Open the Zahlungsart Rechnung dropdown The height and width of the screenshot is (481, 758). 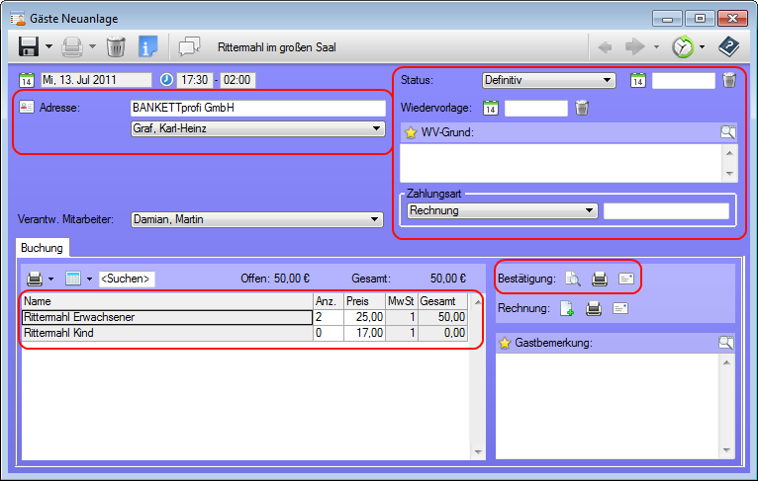[x=503, y=210]
